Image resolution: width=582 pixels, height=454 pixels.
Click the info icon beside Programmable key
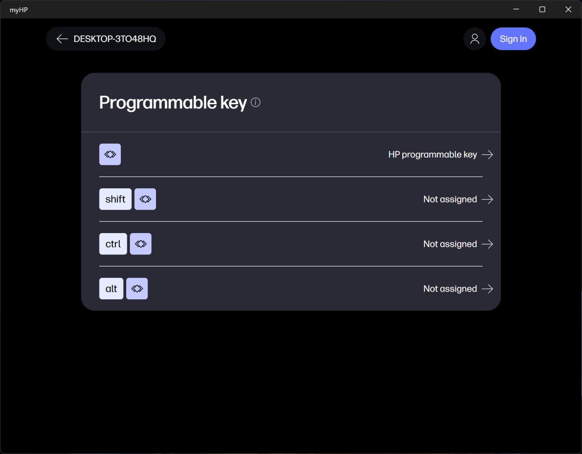(x=255, y=103)
